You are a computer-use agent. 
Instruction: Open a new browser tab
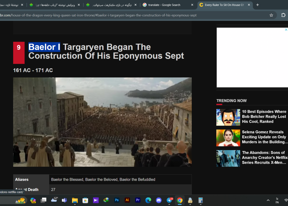click(257, 5)
